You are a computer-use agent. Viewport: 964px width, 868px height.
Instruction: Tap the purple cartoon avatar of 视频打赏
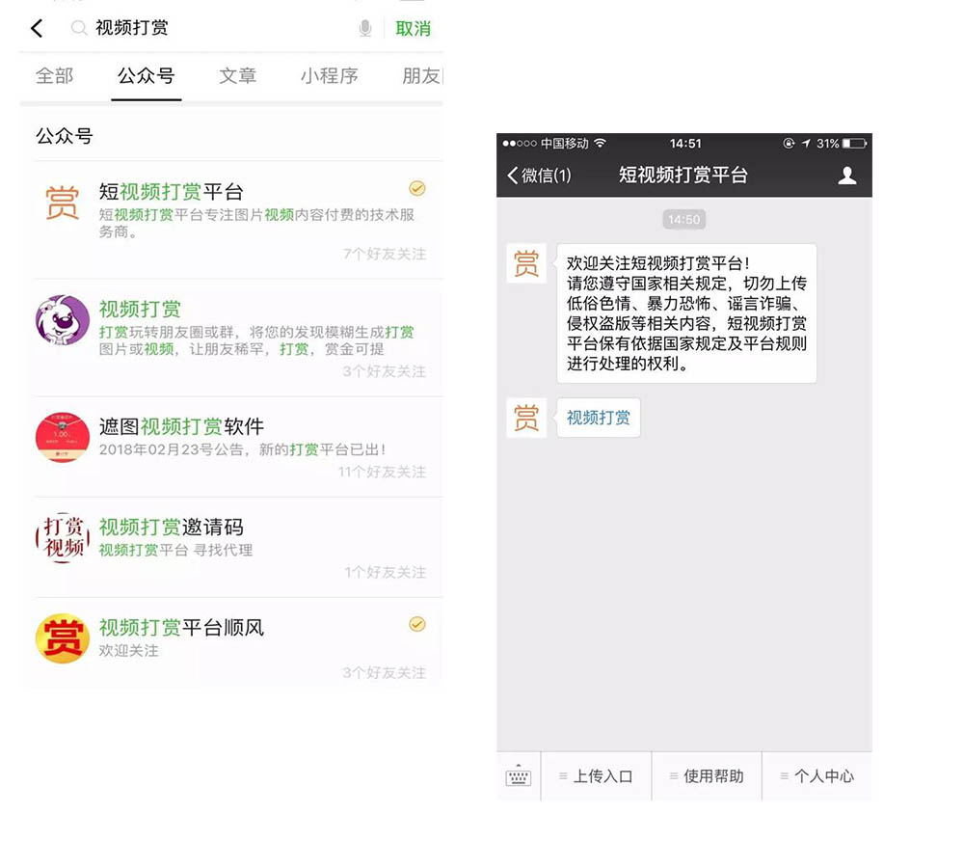pyautogui.click(x=63, y=320)
